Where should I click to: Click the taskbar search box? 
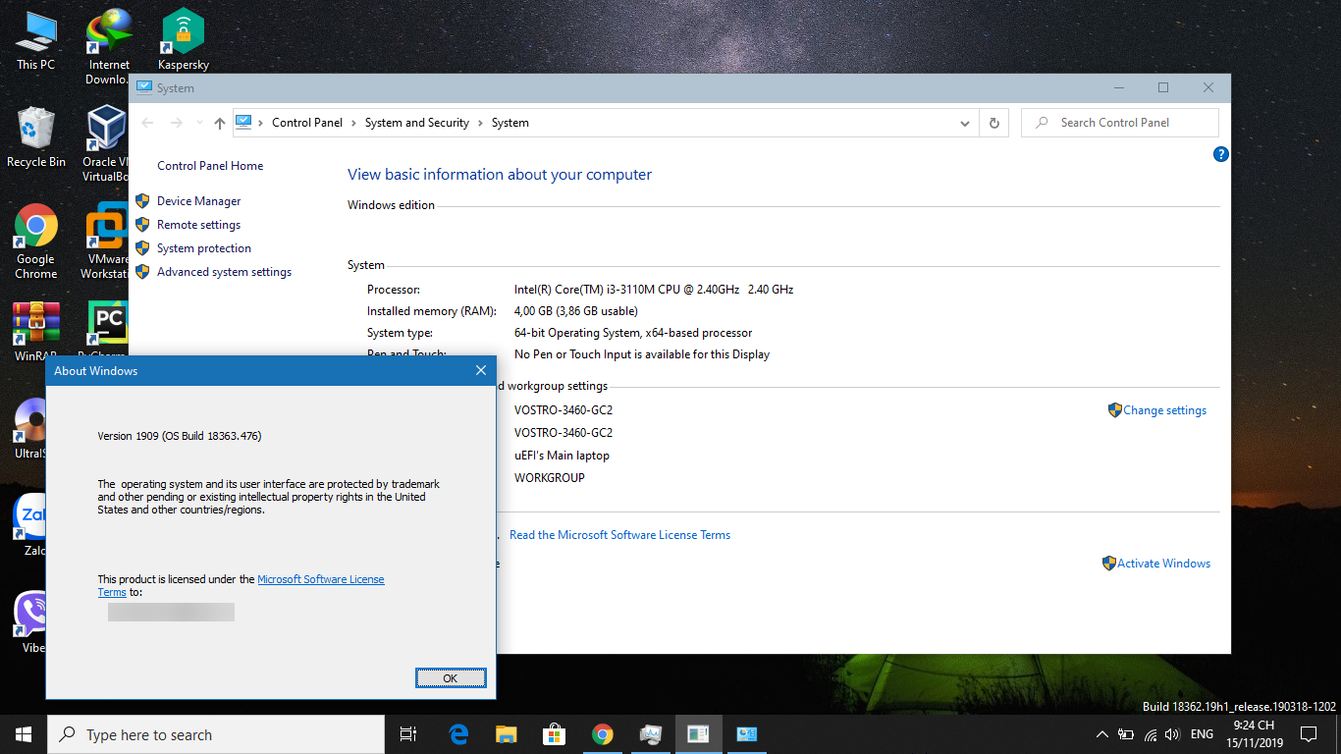point(216,734)
